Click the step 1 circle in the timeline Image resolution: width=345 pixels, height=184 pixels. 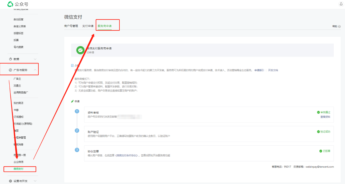tap(77, 111)
